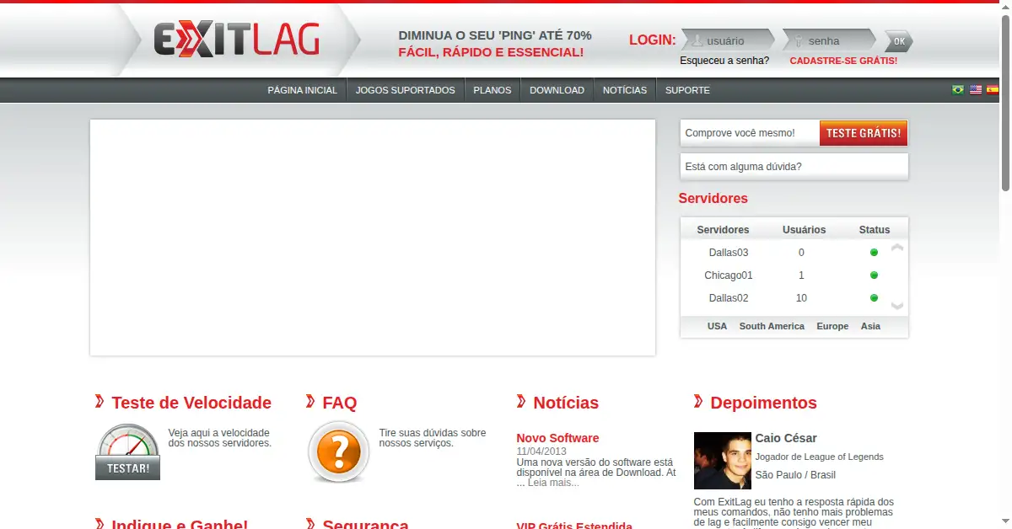Open the Notícias heading

click(x=566, y=403)
